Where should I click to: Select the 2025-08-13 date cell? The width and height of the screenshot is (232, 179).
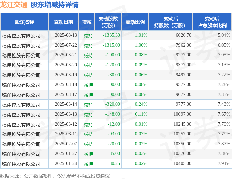(x=66, y=35)
